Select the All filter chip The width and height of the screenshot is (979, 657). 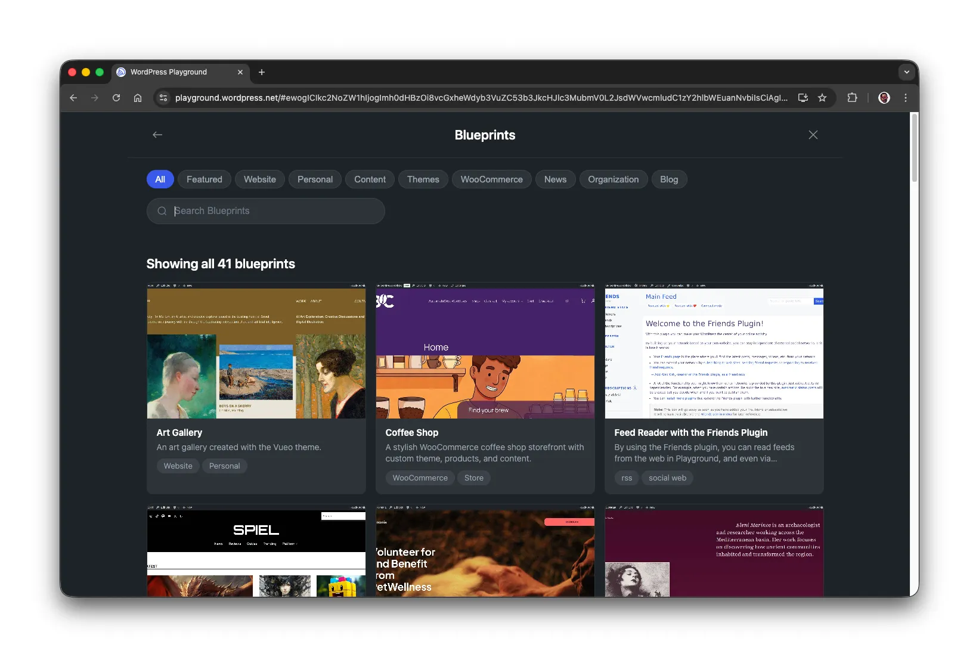(160, 179)
